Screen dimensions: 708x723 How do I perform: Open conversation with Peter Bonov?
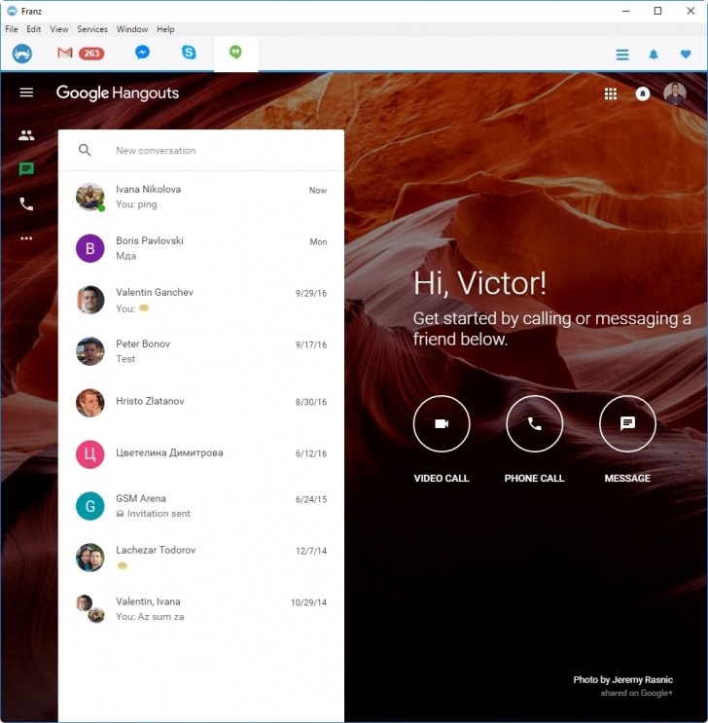tap(201, 351)
